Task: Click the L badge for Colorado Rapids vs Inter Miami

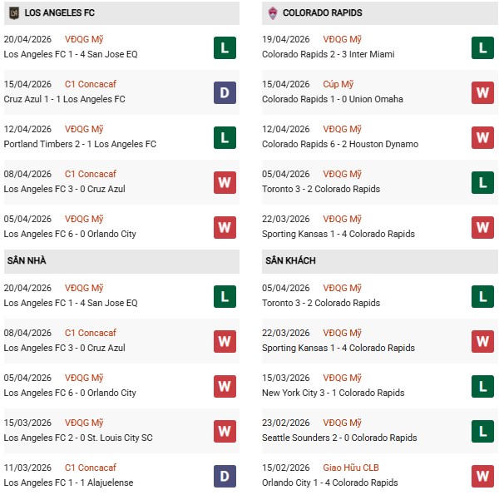Action: coord(482,47)
